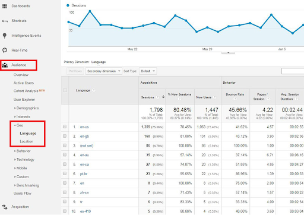Open User Explorer report
304x215 pixels.
(24, 100)
